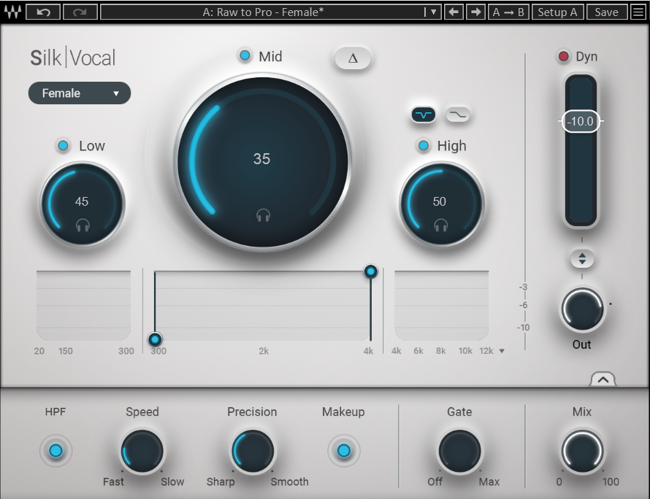
Task: Solo the Mid band headphones icon
Action: coord(263,215)
